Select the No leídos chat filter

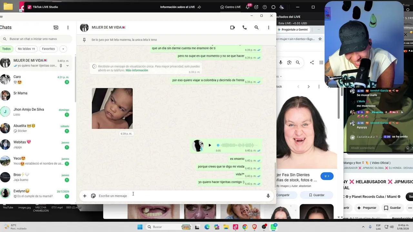pos(26,49)
